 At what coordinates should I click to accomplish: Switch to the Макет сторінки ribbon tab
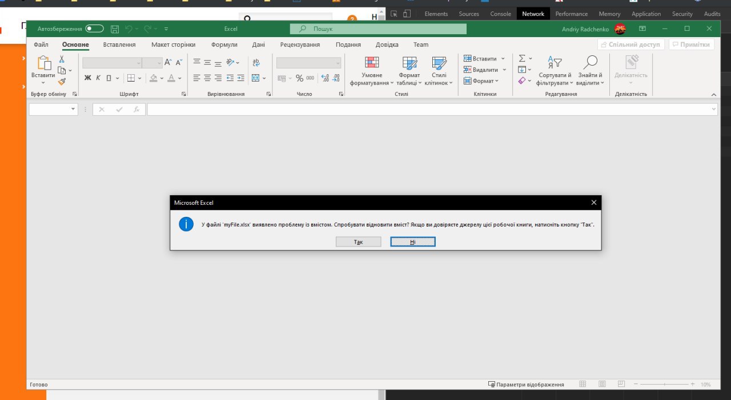coord(173,45)
